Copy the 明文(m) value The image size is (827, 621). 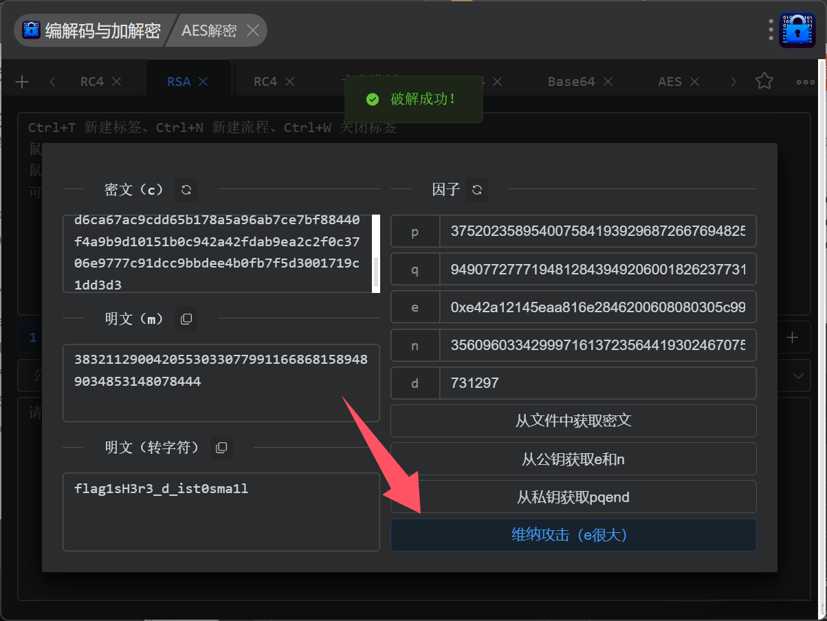[186, 319]
